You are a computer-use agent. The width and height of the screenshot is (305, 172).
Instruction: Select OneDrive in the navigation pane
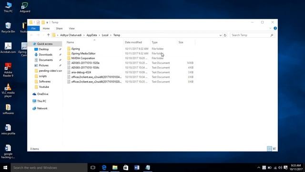click(x=42, y=94)
